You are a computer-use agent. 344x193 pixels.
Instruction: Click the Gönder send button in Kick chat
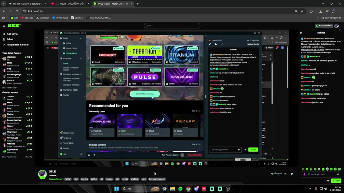tap(336, 181)
